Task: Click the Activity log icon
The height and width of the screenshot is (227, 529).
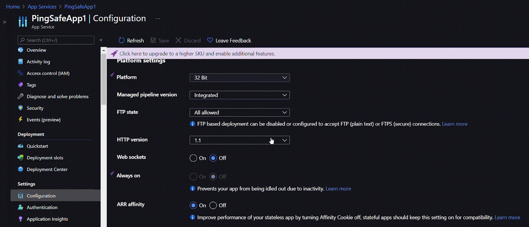Action: 20,61
